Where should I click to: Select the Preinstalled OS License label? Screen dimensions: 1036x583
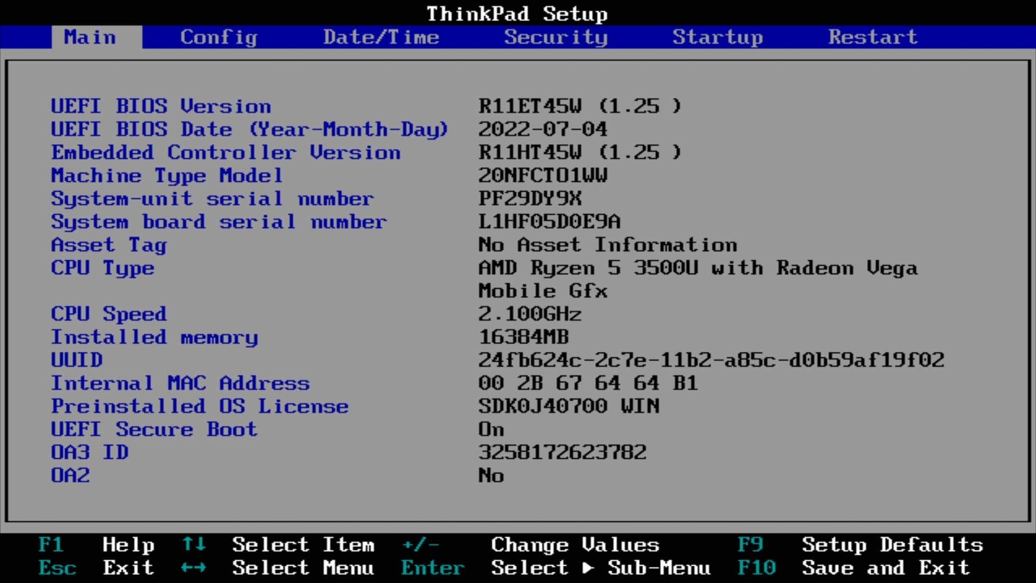pyautogui.click(x=200, y=406)
